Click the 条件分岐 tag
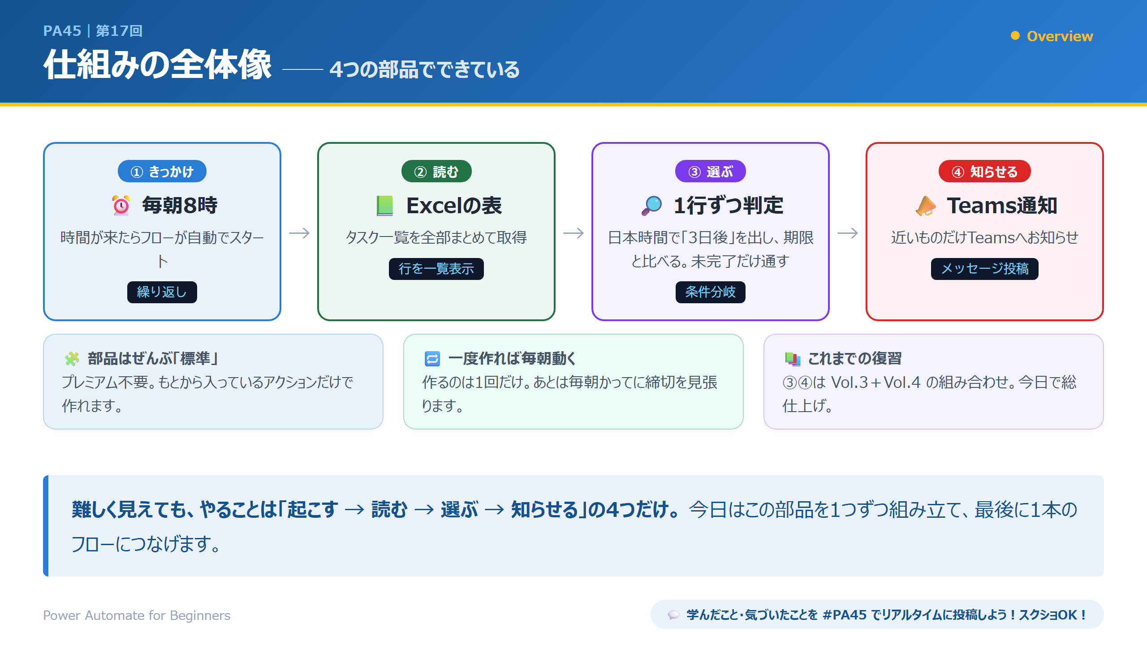This screenshot has height=645, width=1147. [x=711, y=292]
